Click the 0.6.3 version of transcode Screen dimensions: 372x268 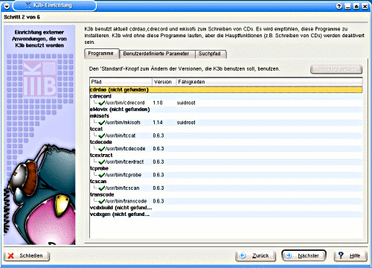tap(158, 201)
